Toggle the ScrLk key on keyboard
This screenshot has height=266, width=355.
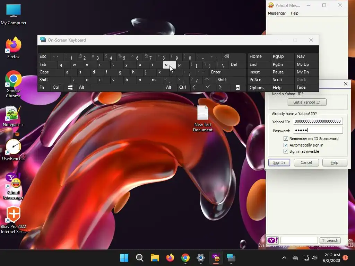(282, 80)
